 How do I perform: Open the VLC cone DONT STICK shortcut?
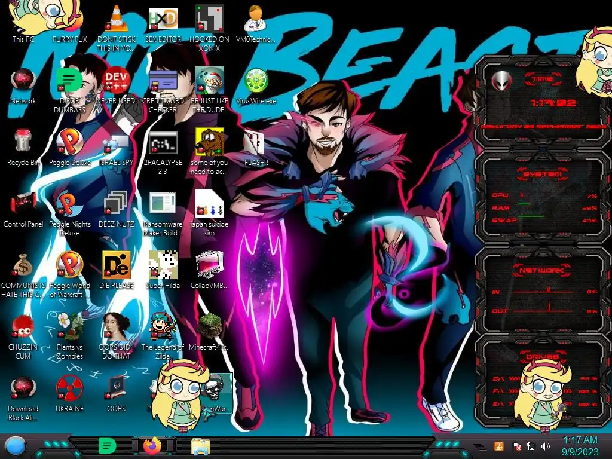117,28
